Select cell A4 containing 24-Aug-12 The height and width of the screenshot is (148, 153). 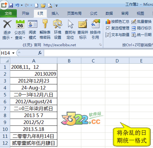34,88
